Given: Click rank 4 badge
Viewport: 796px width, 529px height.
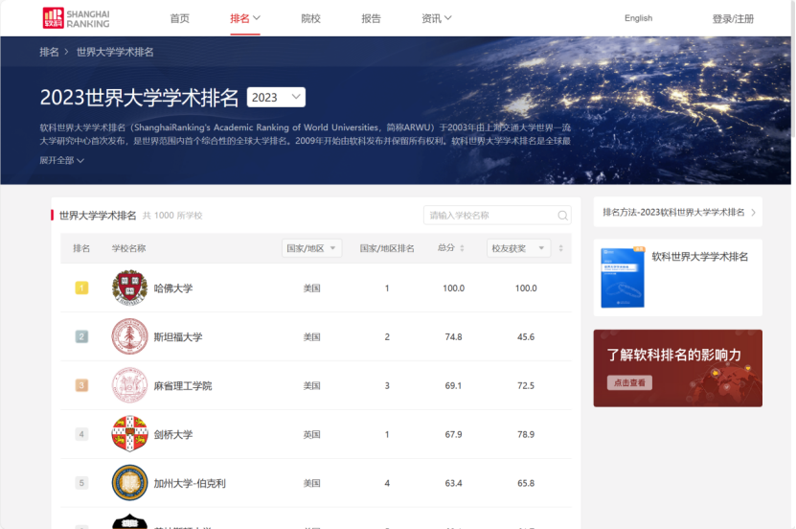Looking at the screenshot, I should pyautogui.click(x=81, y=434).
